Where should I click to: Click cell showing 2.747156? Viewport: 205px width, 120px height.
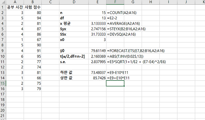(x=97, y=29)
